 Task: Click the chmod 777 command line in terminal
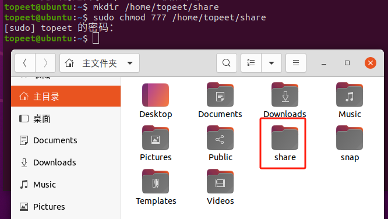[135, 17]
